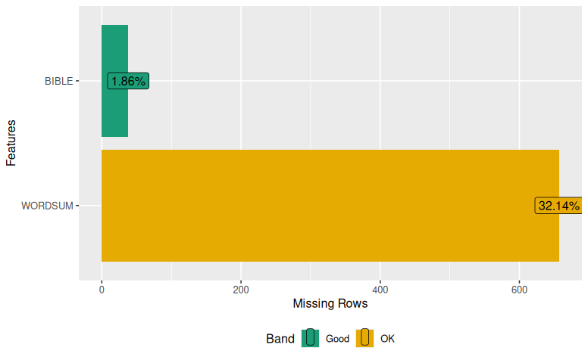Image resolution: width=588 pixels, height=360 pixels.
Task: Click the Band legend title
Action: pos(280,339)
